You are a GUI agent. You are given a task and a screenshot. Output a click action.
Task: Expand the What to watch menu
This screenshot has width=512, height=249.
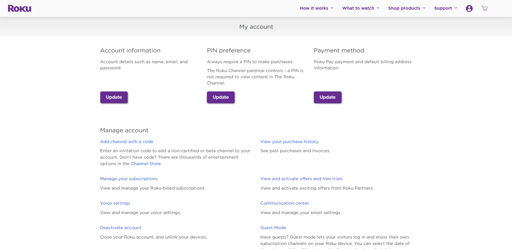click(x=361, y=8)
